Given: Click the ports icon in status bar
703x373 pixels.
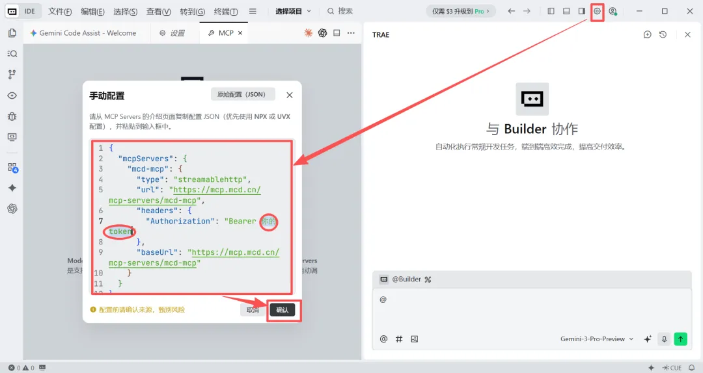Looking at the screenshot, I should click(42, 368).
